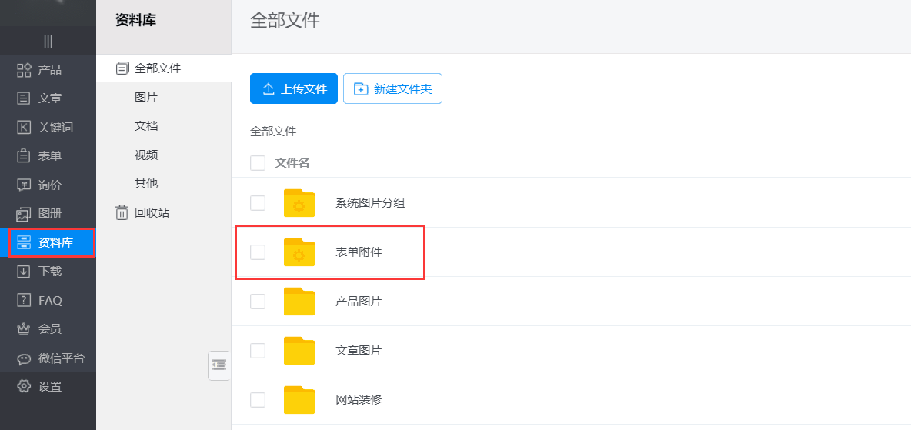This screenshot has width=911, height=430.
Task: Open the 回收站 trash icon
Action: tap(122, 213)
